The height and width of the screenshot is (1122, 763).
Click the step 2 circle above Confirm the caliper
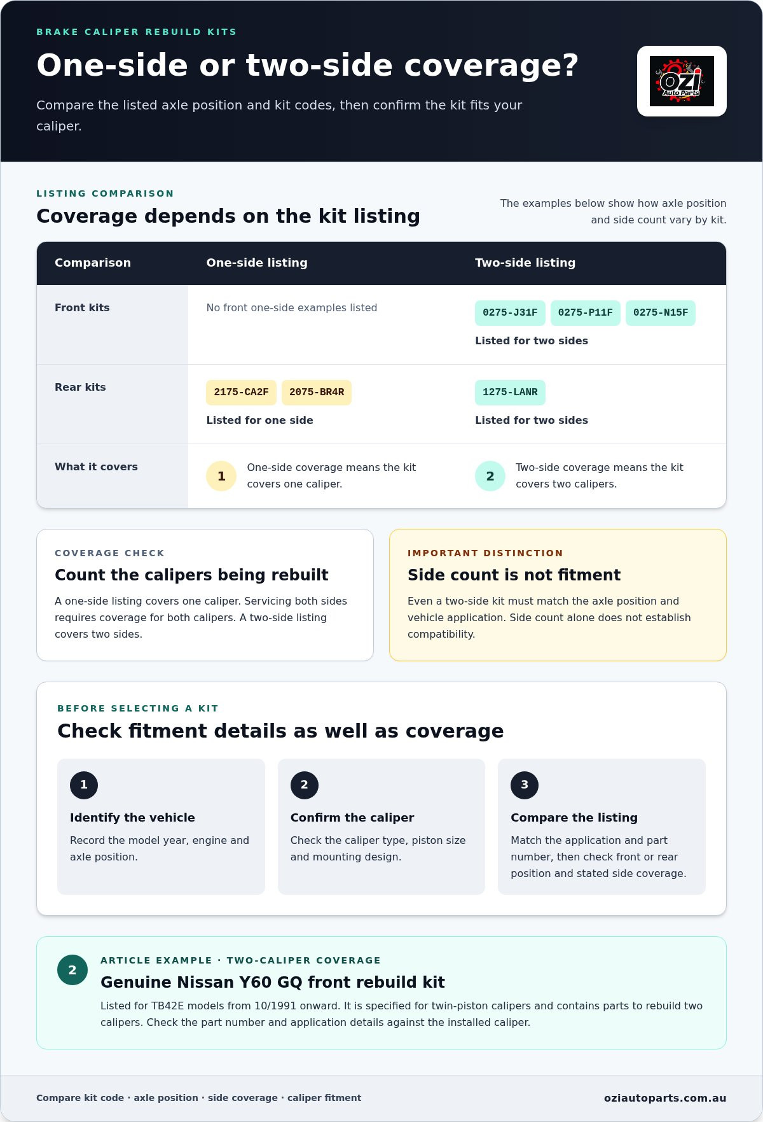point(305,785)
